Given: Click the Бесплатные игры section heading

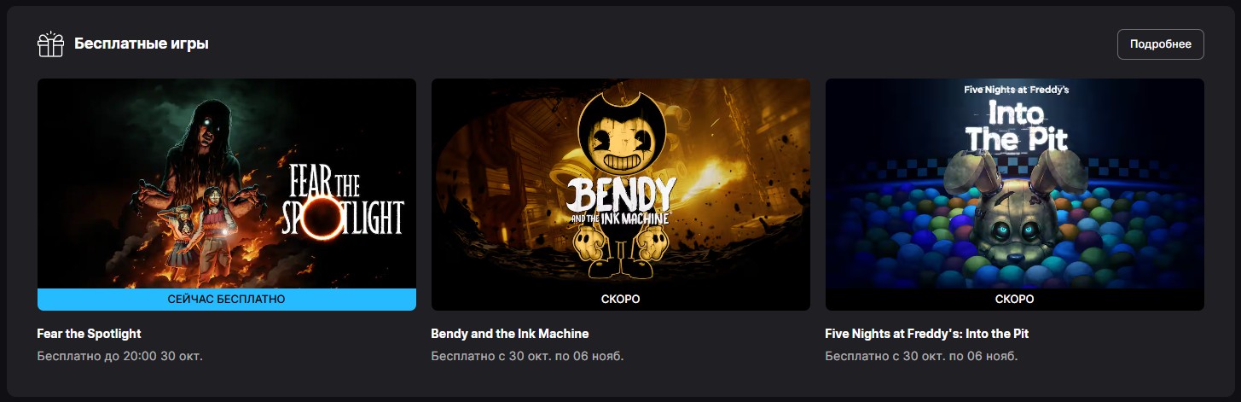Looking at the screenshot, I should point(142,44).
